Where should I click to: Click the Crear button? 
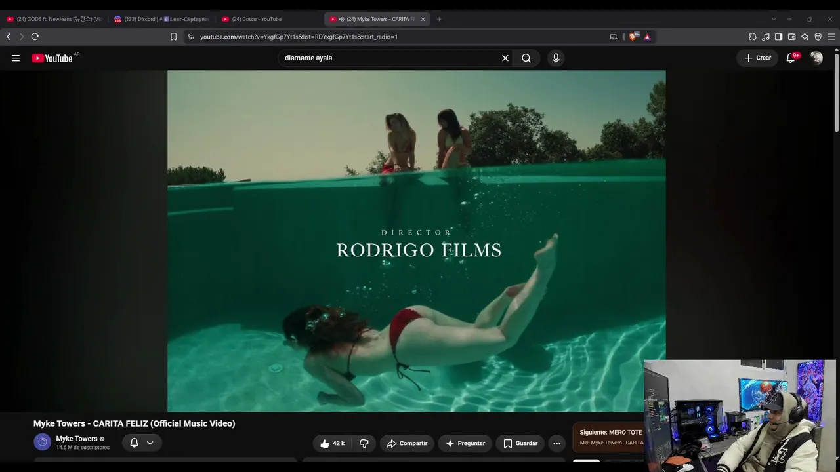[x=757, y=58]
